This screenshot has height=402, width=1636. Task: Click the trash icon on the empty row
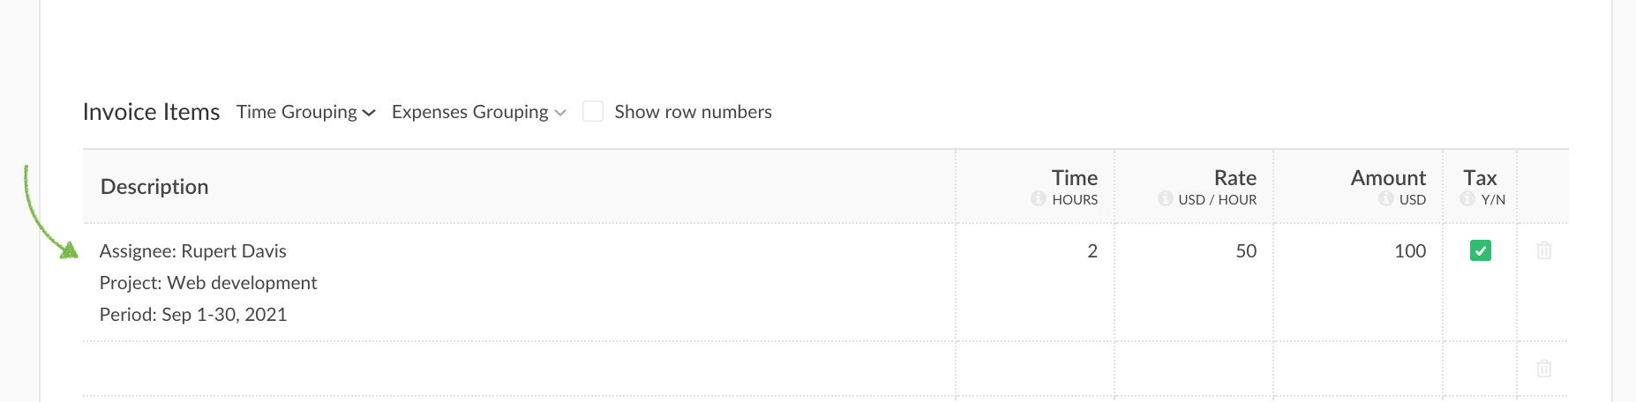[x=1543, y=368]
